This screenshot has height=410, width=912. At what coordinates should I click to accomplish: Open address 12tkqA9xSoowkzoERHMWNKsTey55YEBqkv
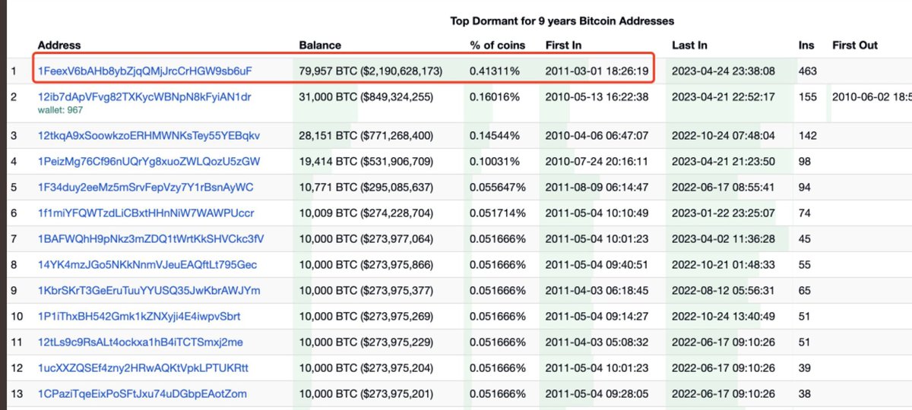(149, 136)
